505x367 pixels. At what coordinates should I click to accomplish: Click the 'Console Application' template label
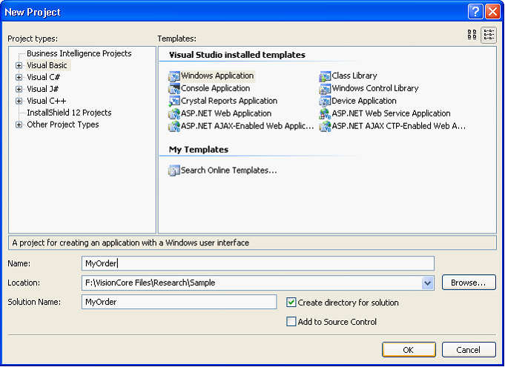pos(216,88)
